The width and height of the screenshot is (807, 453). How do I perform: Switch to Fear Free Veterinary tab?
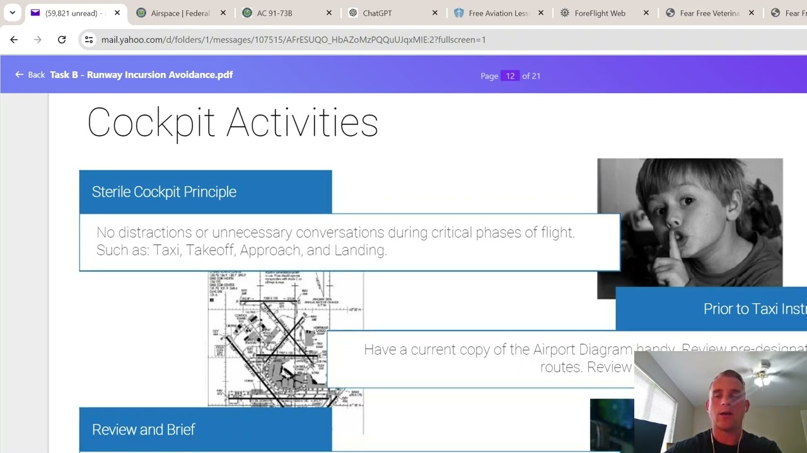pyautogui.click(x=709, y=13)
